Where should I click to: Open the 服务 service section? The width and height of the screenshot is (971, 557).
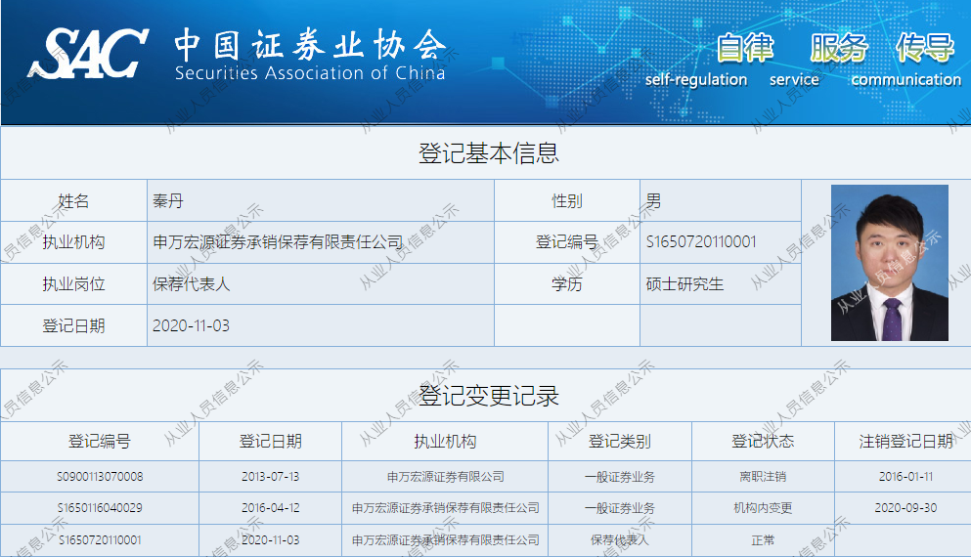pyautogui.click(x=838, y=47)
